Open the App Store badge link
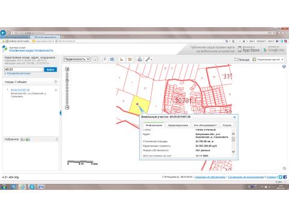 (x=249, y=49)
